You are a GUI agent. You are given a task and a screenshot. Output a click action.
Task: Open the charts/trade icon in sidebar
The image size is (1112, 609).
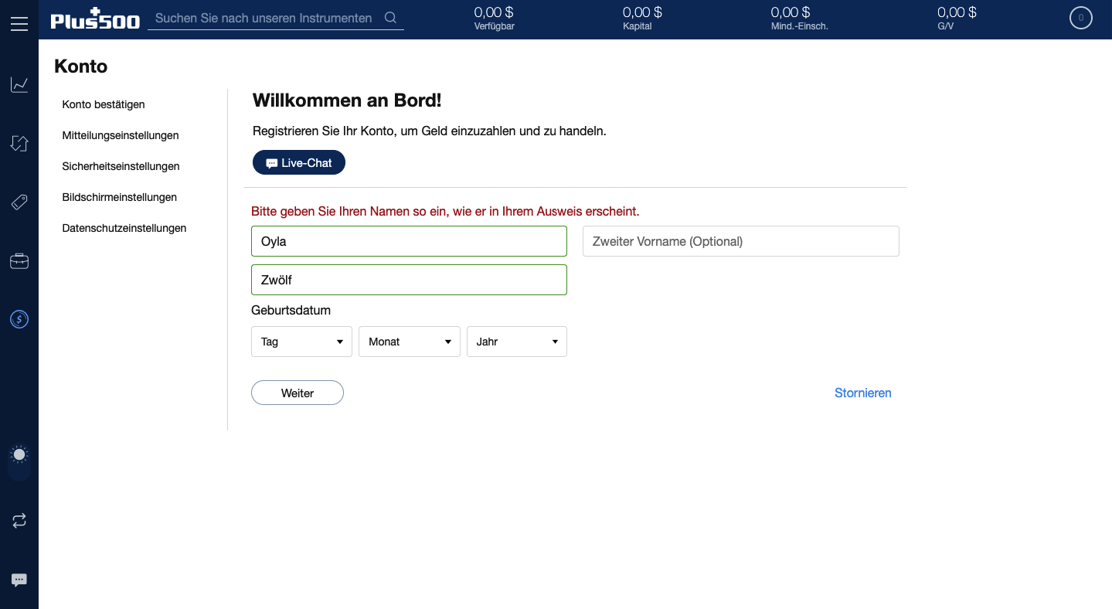19,84
